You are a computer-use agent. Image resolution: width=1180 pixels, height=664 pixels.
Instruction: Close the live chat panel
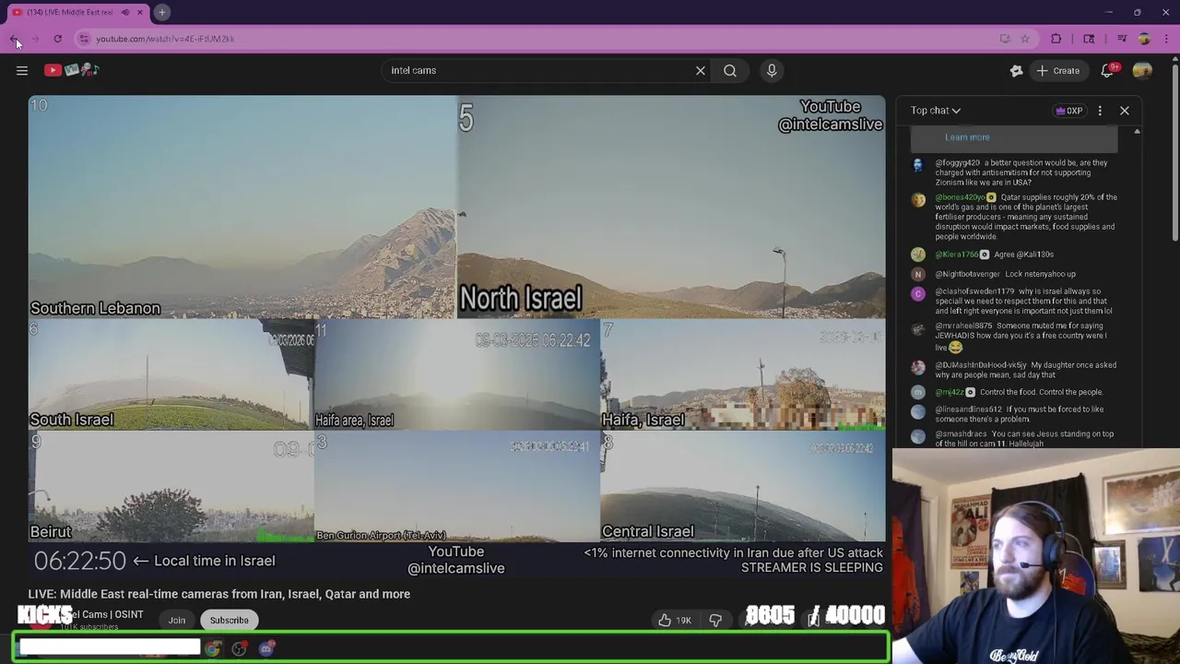pos(1125,111)
